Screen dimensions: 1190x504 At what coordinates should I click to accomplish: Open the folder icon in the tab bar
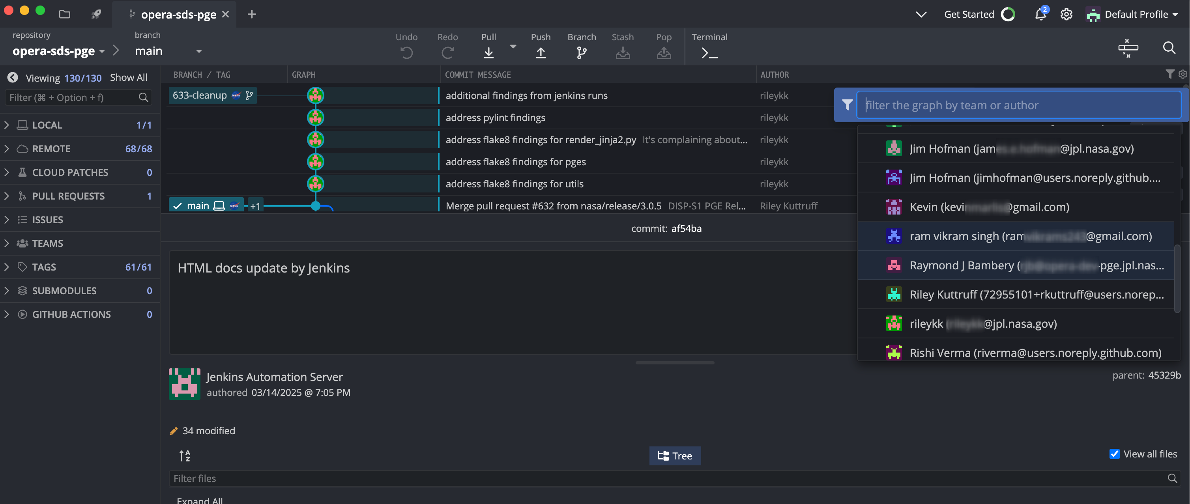tap(65, 14)
